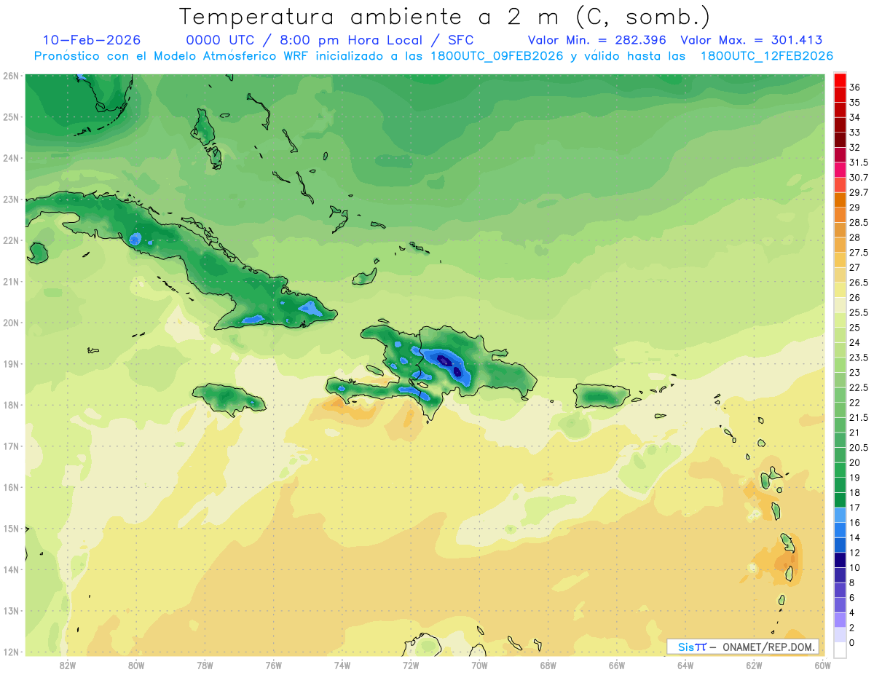Click the latitude label "15N"

[11, 529]
